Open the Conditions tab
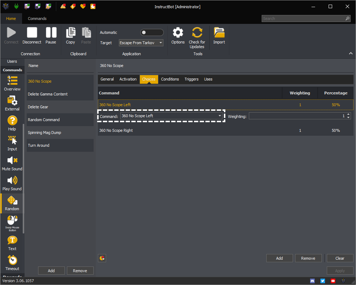Screen dimensions: 356x285 tap(170, 79)
